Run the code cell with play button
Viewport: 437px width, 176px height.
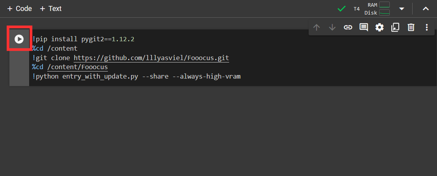pyautogui.click(x=19, y=39)
